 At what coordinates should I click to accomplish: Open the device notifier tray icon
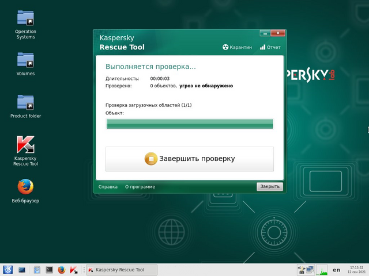click(302, 270)
